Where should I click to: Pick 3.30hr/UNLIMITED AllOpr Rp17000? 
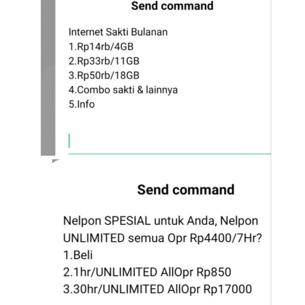[157, 289]
